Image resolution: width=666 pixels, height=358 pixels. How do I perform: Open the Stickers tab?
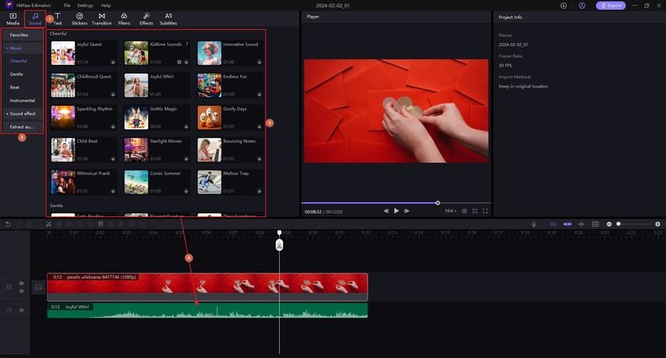79,19
